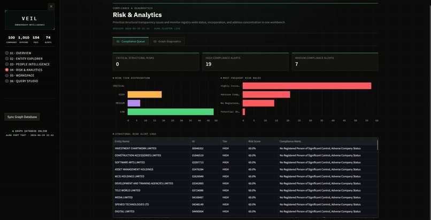Select the 06 - QUERY STUDIO option
Viewport: 431px width, 220px height.
pyautogui.click(x=22, y=81)
